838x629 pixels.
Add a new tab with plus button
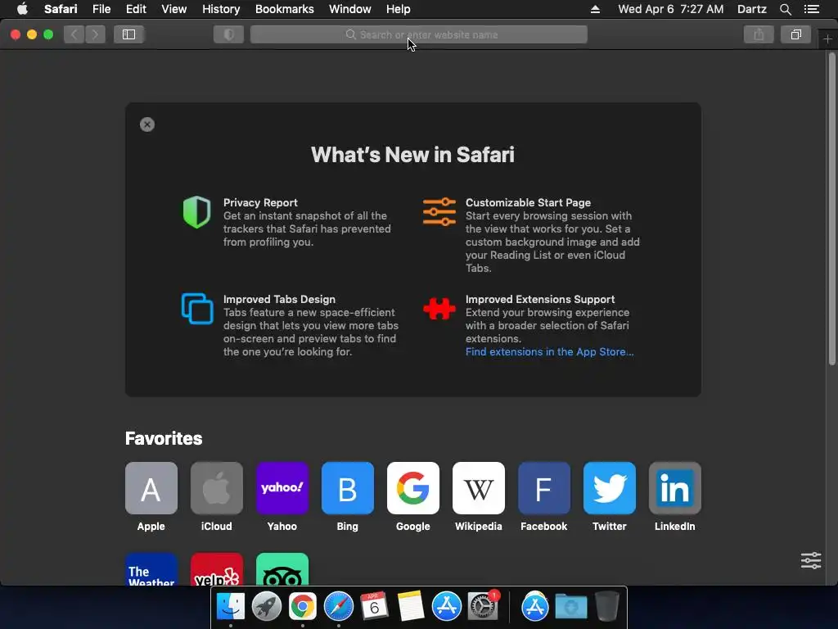(827, 39)
